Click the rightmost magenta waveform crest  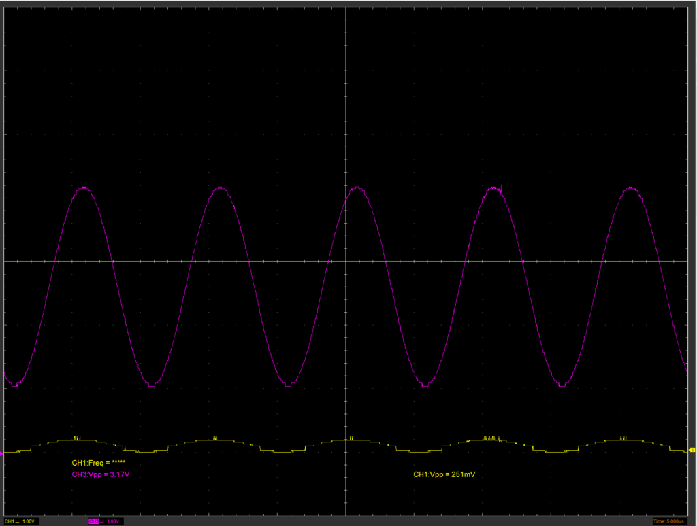(x=631, y=188)
